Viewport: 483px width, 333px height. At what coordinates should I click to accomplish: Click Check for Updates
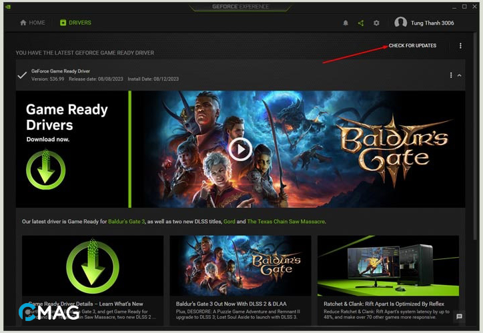tap(412, 45)
